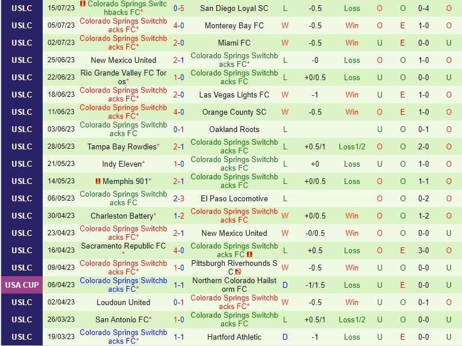The image size is (462, 346).
Task: Open Colorado Springs Switchbacks FC in 21/05/23 row
Action: (x=234, y=164)
